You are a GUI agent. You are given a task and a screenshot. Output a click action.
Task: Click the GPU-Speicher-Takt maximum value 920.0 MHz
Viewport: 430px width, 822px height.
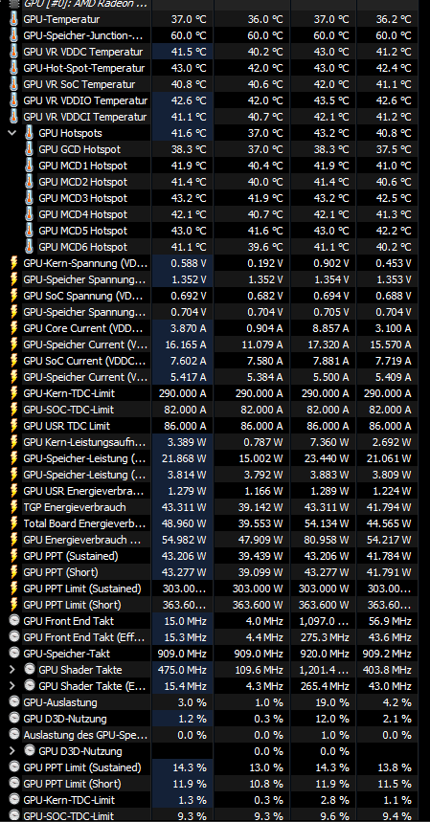tap(324, 654)
